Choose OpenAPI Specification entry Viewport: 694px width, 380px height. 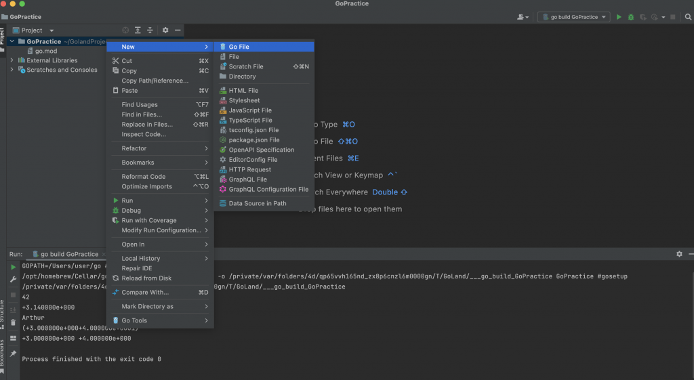tap(264, 150)
